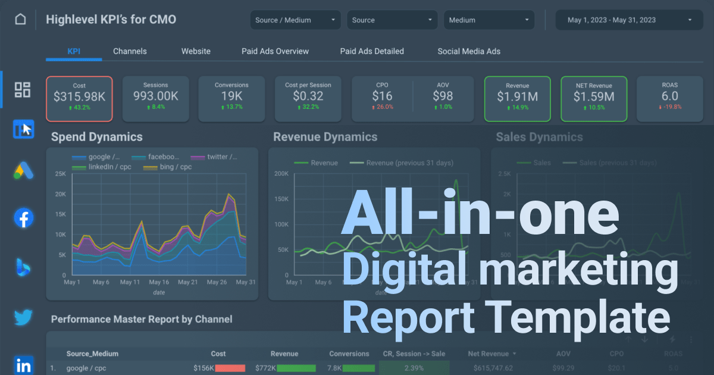Click the Revenue Dynamics heading
The image size is (714, 375).
[325, 137]
